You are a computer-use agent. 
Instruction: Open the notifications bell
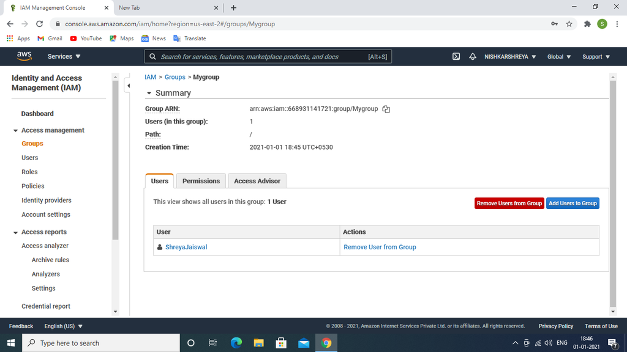click(x=472, y=56)
